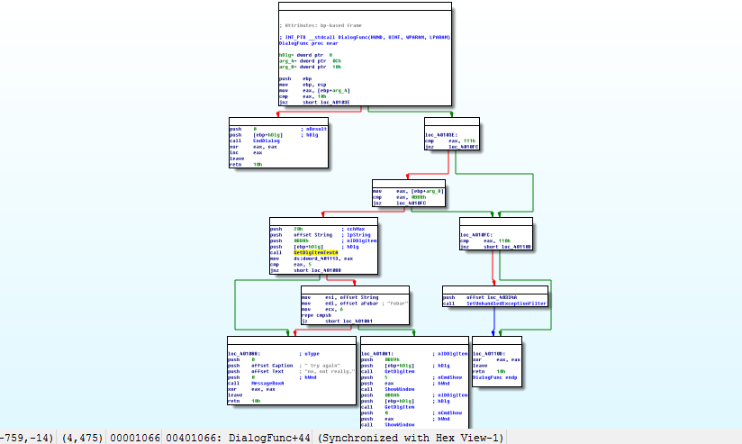The width and height of the screenshot is (742, 444).
Task: Click 'cmp eax, 110h' instruction
Action: pyautogui.click(x=484, y=240)
